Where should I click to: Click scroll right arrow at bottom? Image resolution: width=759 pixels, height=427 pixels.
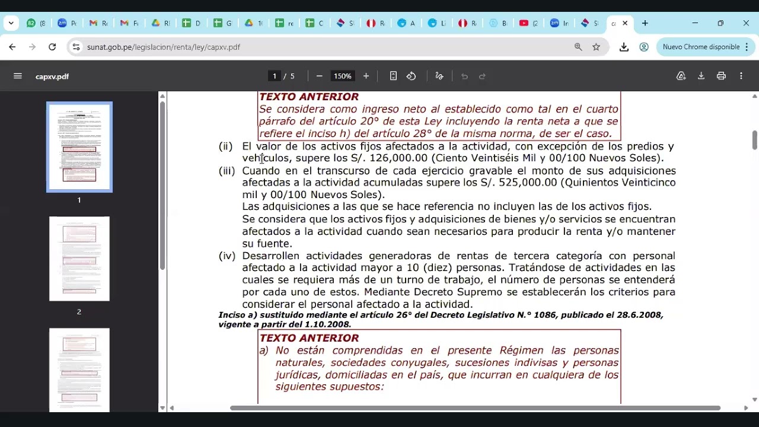tap(745, 408)
